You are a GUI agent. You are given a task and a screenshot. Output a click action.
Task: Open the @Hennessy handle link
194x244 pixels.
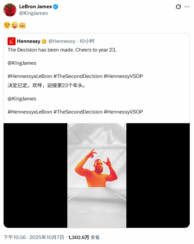tap(62, 41)
